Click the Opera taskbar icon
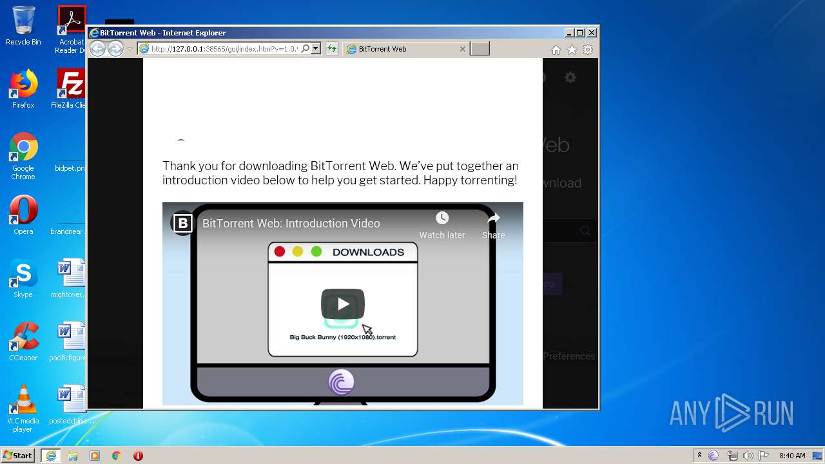 (138, 456)
